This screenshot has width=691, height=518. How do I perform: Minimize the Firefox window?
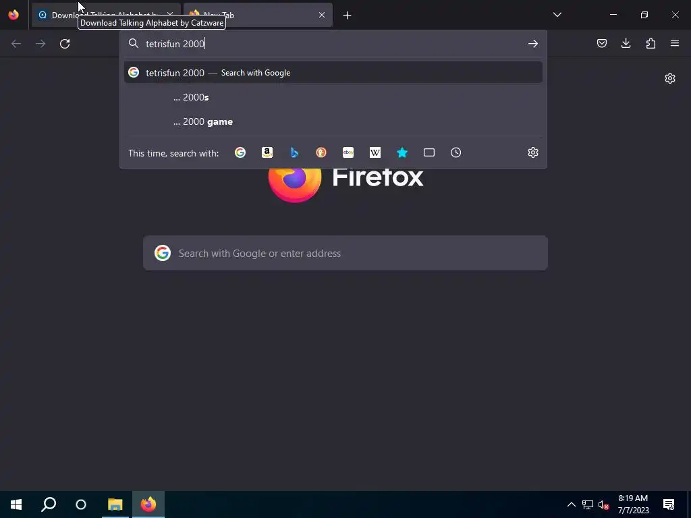click(x=613, y=15)
